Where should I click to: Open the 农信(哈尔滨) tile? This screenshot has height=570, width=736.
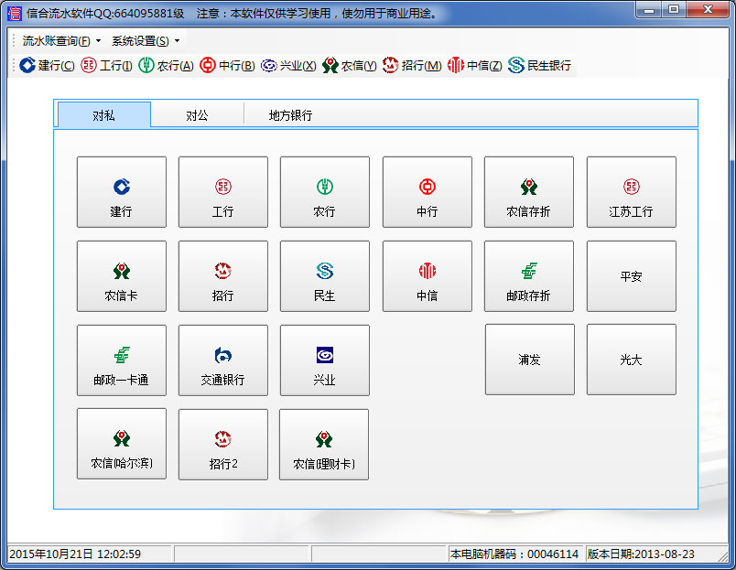coord(122,444)
